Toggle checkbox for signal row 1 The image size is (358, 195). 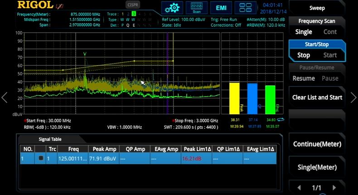coord(41,158)
